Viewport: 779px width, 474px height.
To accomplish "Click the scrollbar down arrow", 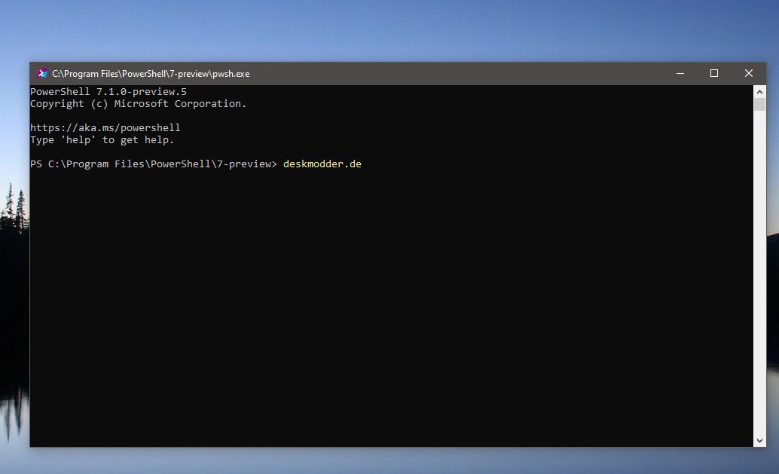I will 759,440.
